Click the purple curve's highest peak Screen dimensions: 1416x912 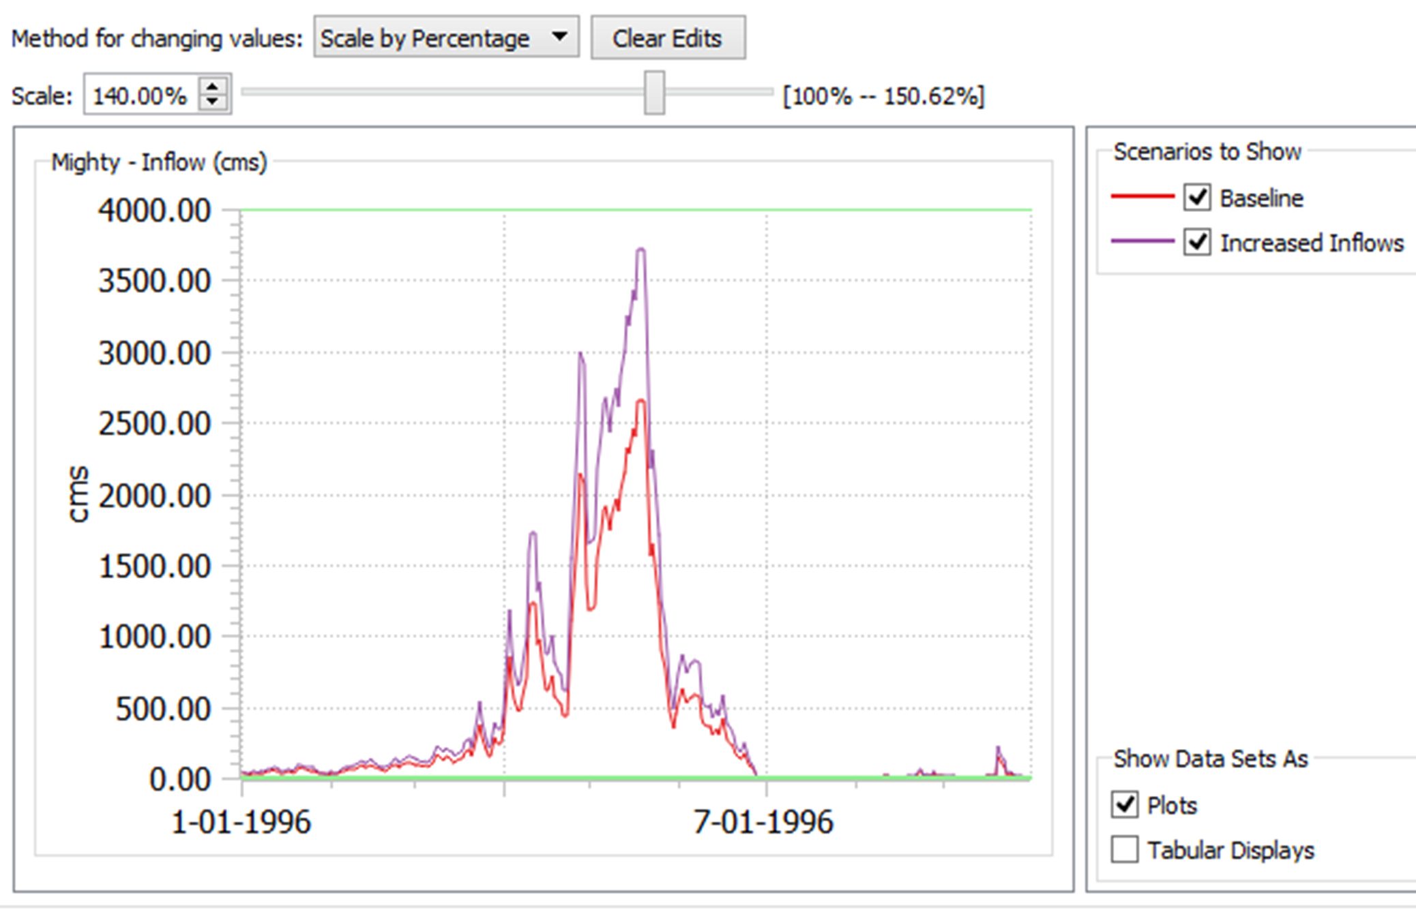(x=641, y=250)
